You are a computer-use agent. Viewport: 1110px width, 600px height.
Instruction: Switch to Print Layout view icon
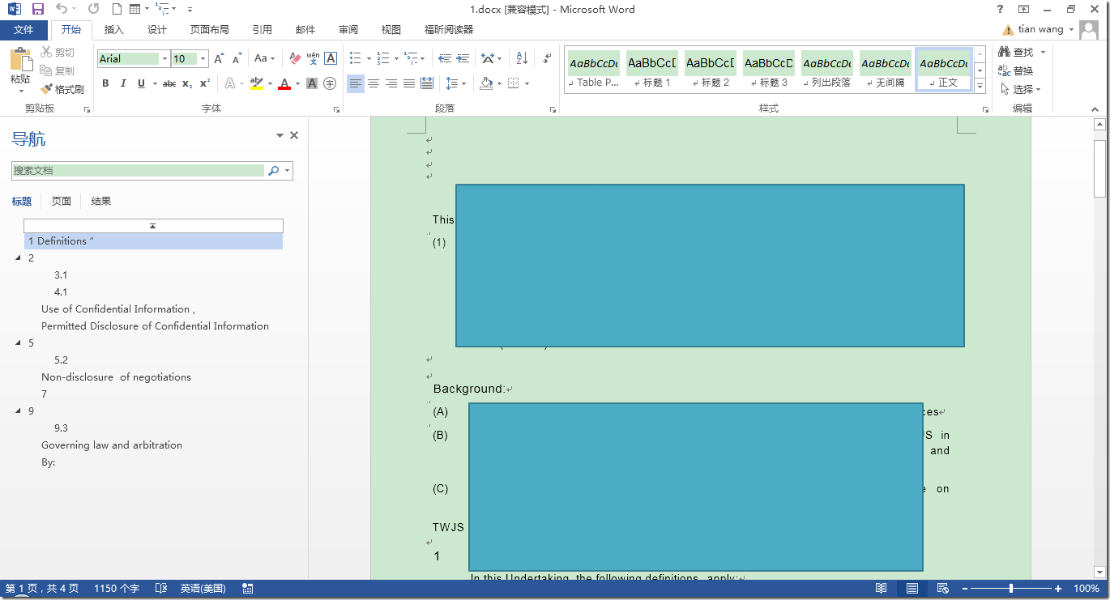tap(912, 589)
